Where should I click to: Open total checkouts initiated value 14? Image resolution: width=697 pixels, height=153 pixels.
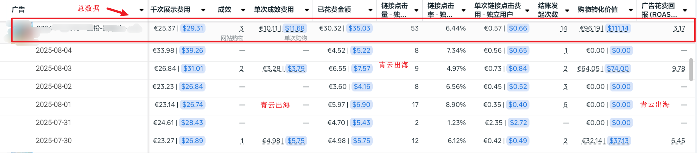click(563, 29)
